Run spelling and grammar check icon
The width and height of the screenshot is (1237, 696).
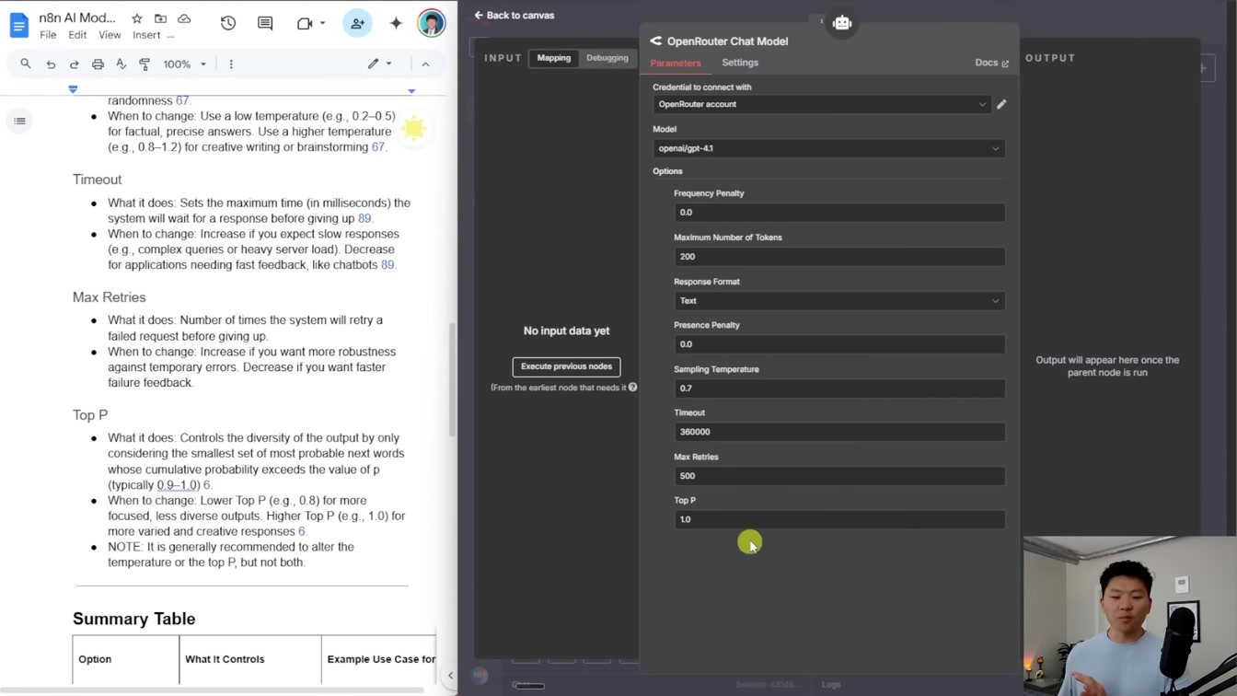(121, 64)
